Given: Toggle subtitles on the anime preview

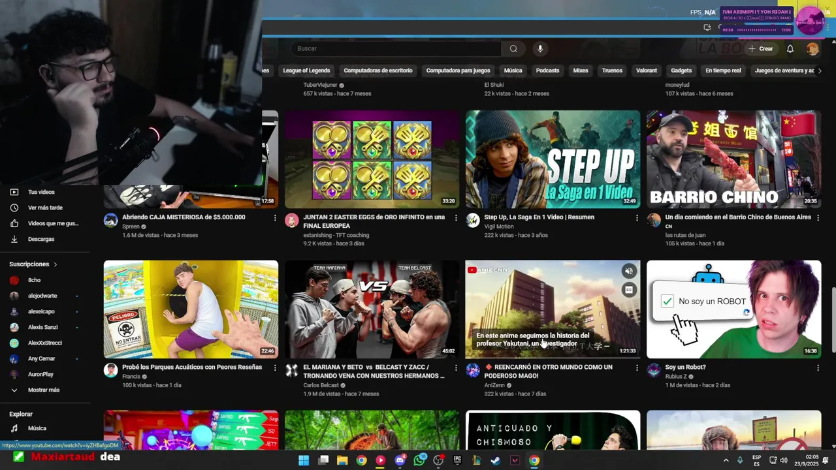Looking at the screenshot, I should coord(629,290).
